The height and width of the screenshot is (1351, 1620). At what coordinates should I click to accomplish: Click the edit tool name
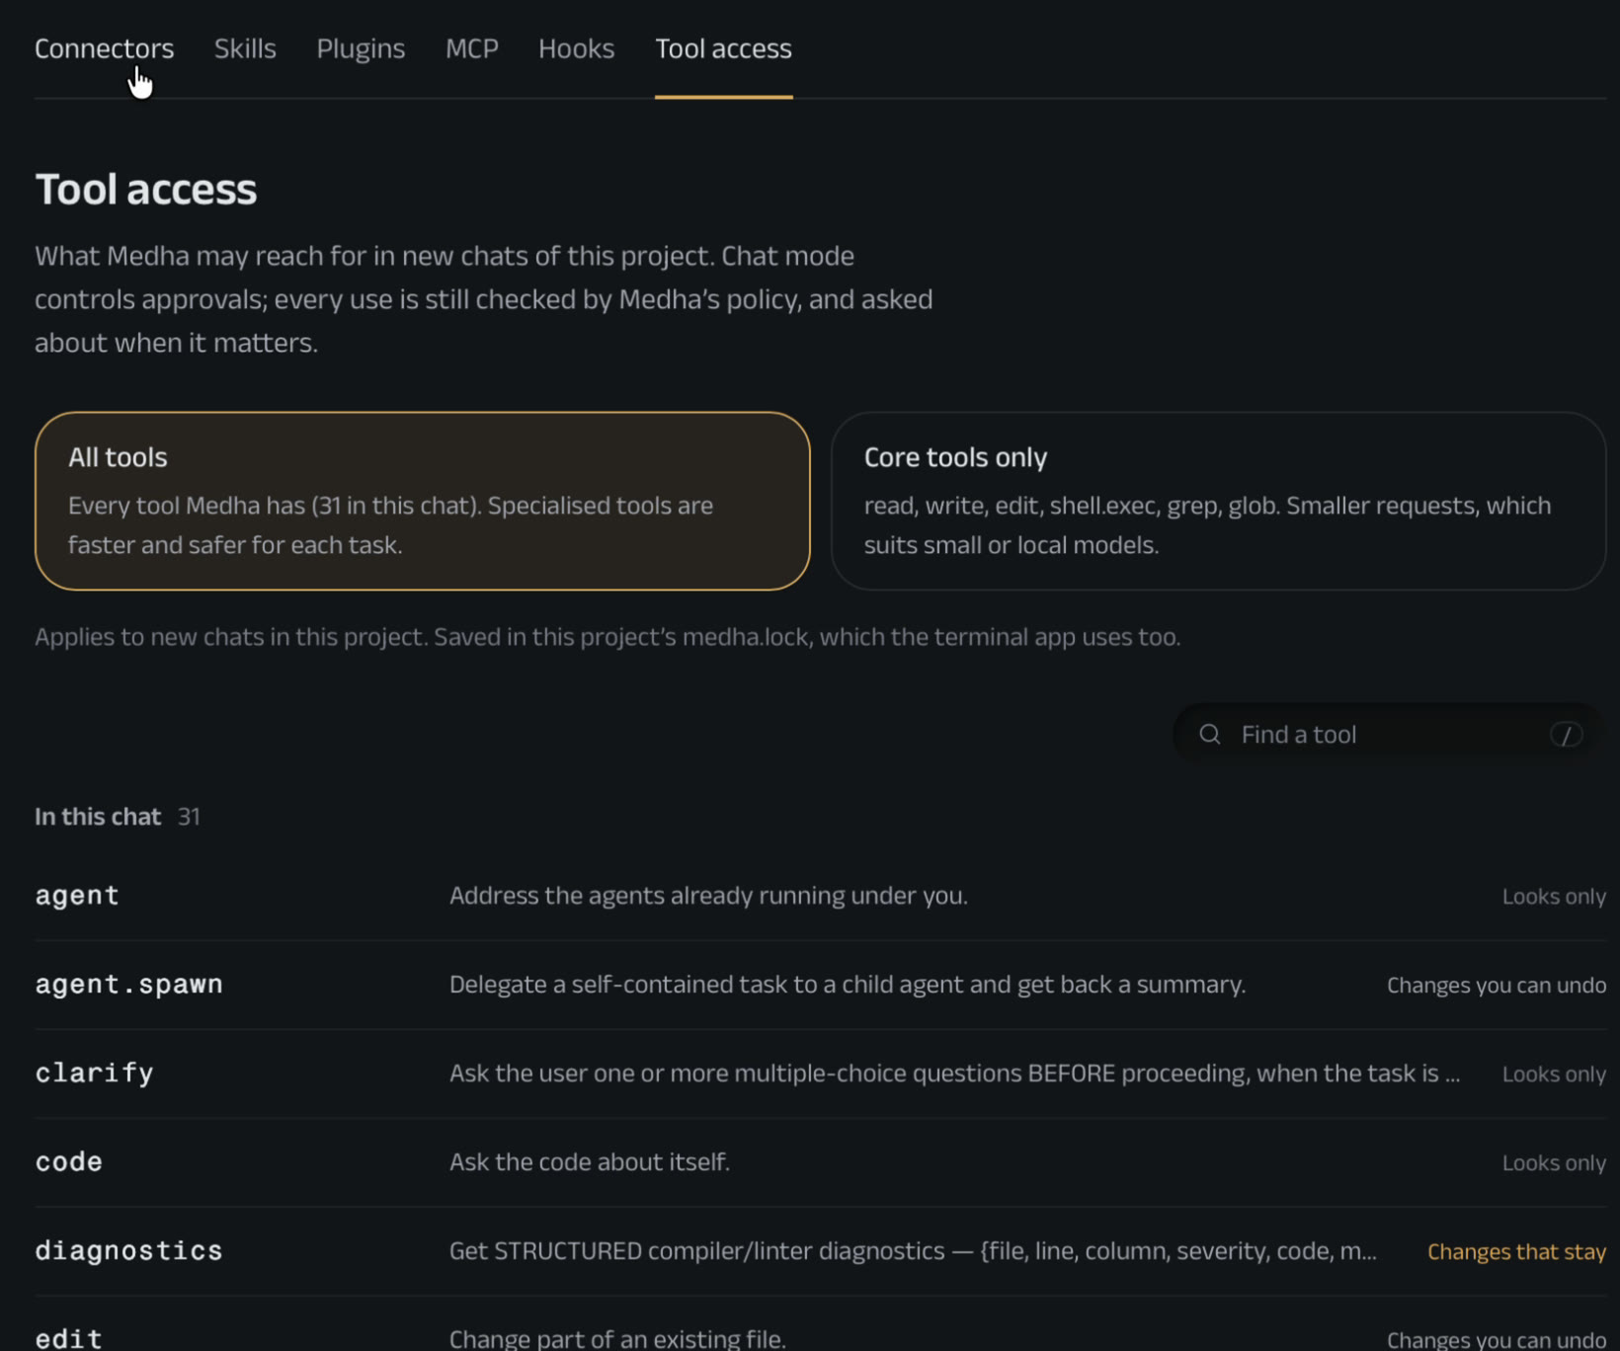point(69,1339)
